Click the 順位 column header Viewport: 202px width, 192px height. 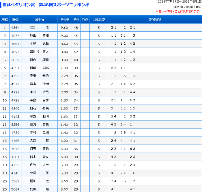pyautogui.click(x=5, y=19)
